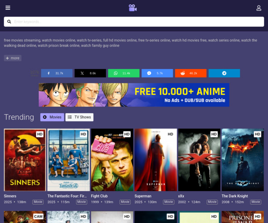Screen dimensions: 268x223
Task: Share via Messenger button
Action: (x=157, y=73)
